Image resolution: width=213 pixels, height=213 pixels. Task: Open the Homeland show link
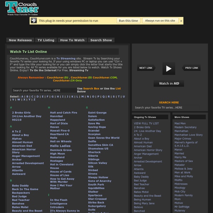[x=57, y=157]
